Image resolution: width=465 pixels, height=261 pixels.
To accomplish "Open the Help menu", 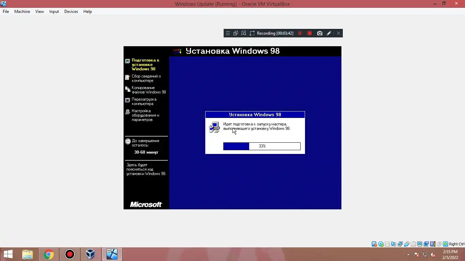I will [x=87, y=11].
